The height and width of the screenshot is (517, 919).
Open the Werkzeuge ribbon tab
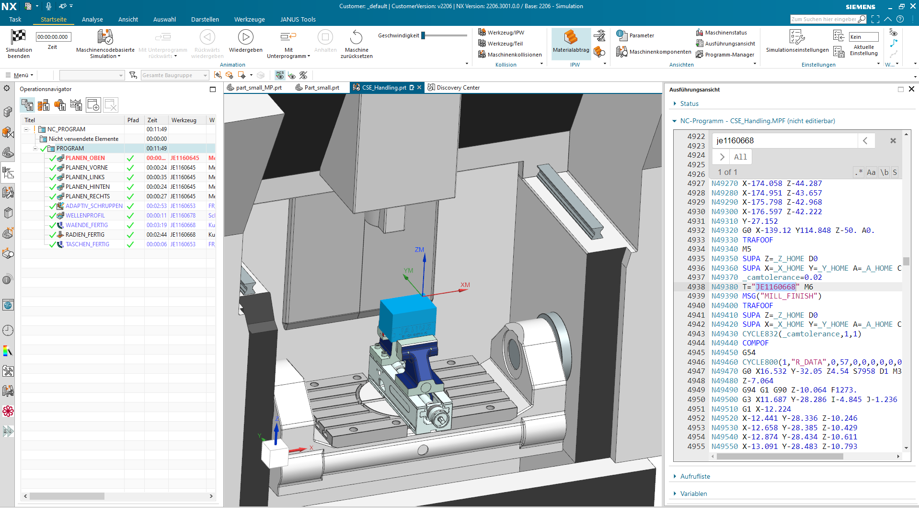pyautogui.click(x=249, y=20)
